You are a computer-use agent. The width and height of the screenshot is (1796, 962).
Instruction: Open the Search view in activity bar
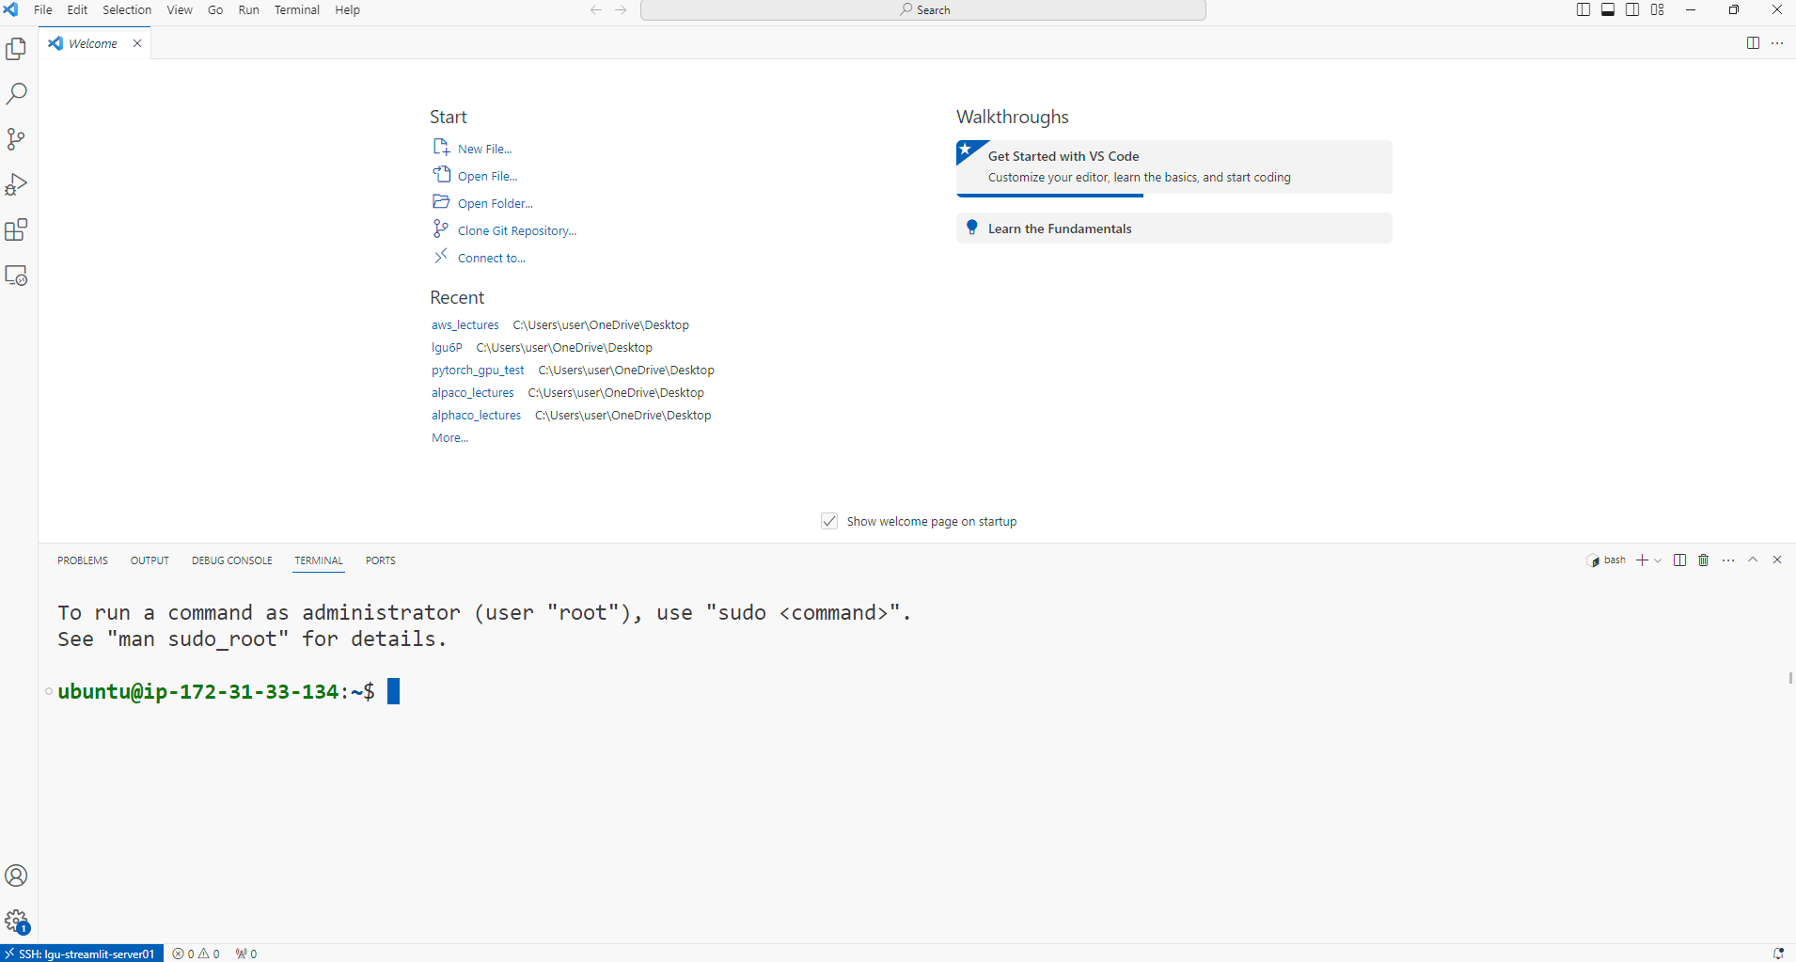click(x=17, y=94)
